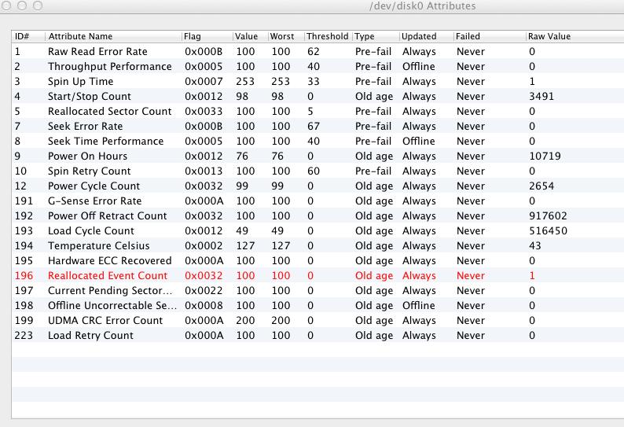
Task: Sort by Threshold column header
Action: click(328, 36)
